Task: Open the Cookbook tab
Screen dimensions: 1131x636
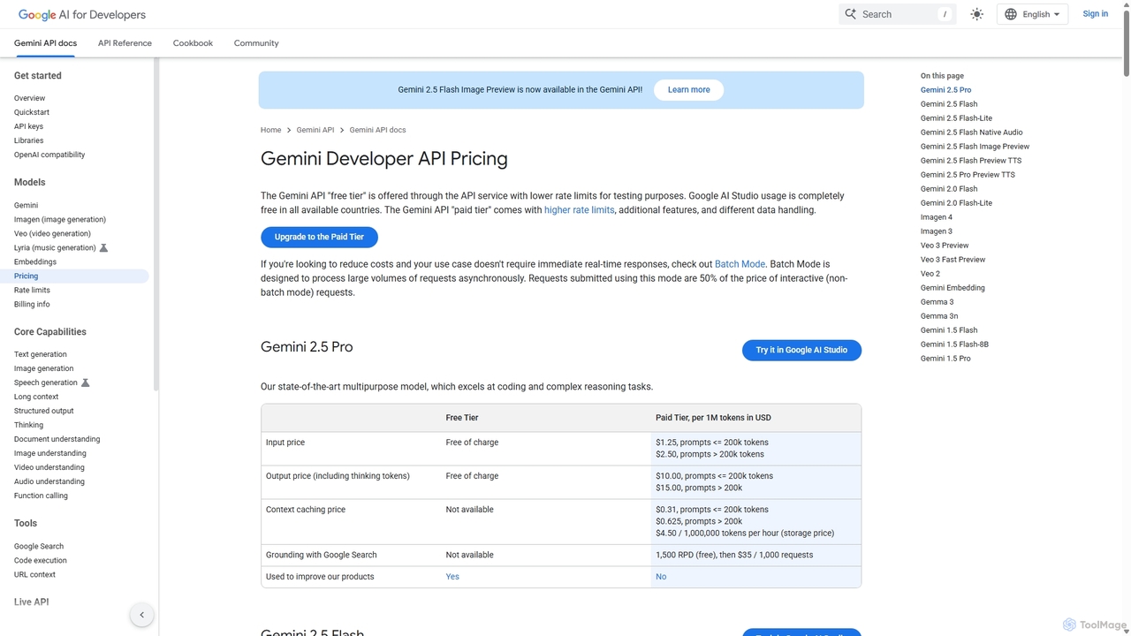Action: click(193, 43)
